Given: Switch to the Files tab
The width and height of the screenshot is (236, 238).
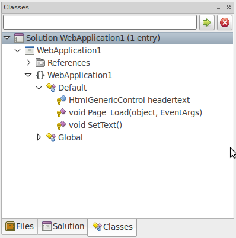Looking at the screenshot, I should coord(20,226).
